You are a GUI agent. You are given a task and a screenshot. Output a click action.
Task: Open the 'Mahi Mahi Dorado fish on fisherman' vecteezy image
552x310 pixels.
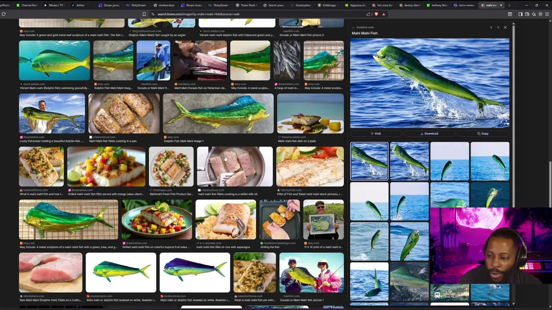tap(200, 61)
